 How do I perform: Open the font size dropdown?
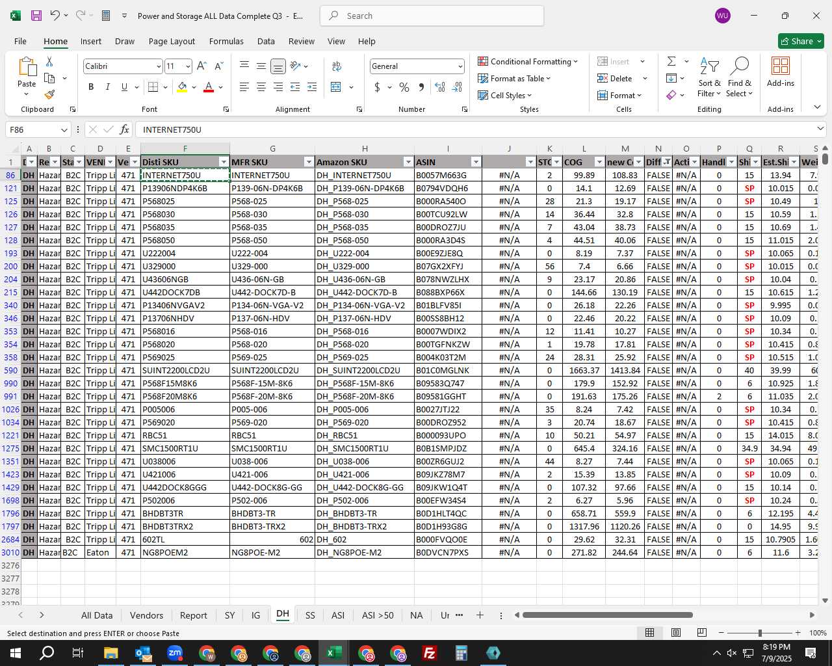188,66
